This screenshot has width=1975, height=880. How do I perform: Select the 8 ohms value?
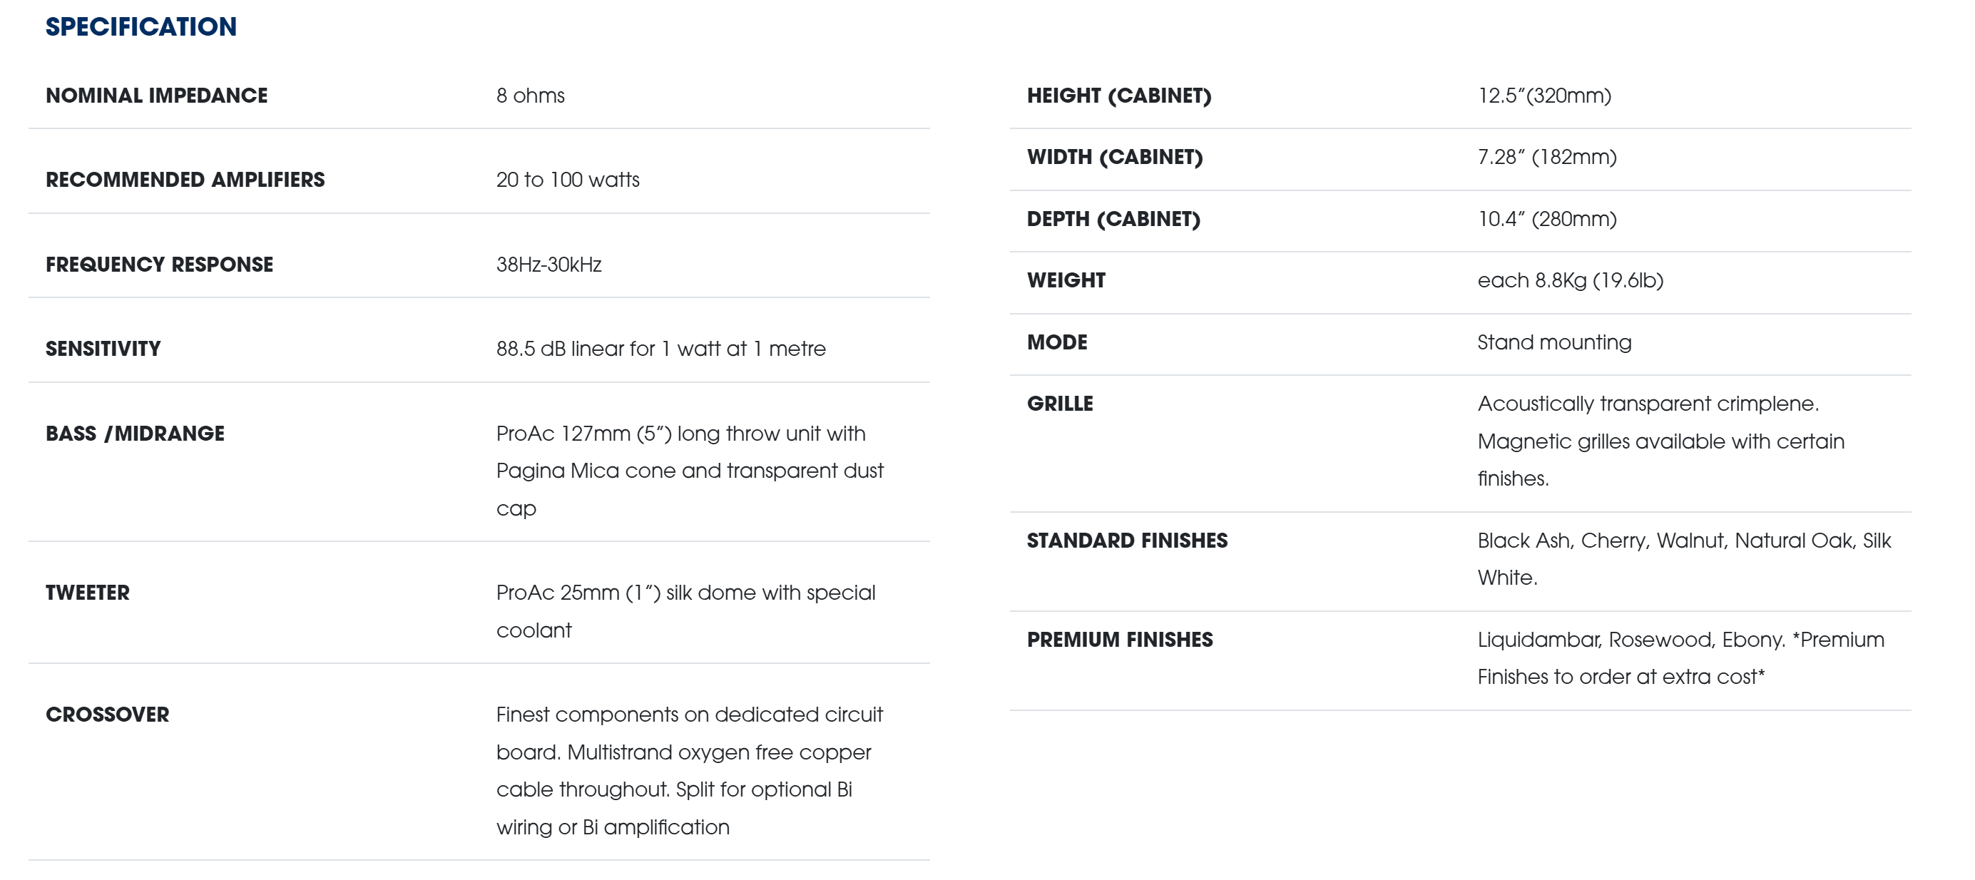coord(530,96)
